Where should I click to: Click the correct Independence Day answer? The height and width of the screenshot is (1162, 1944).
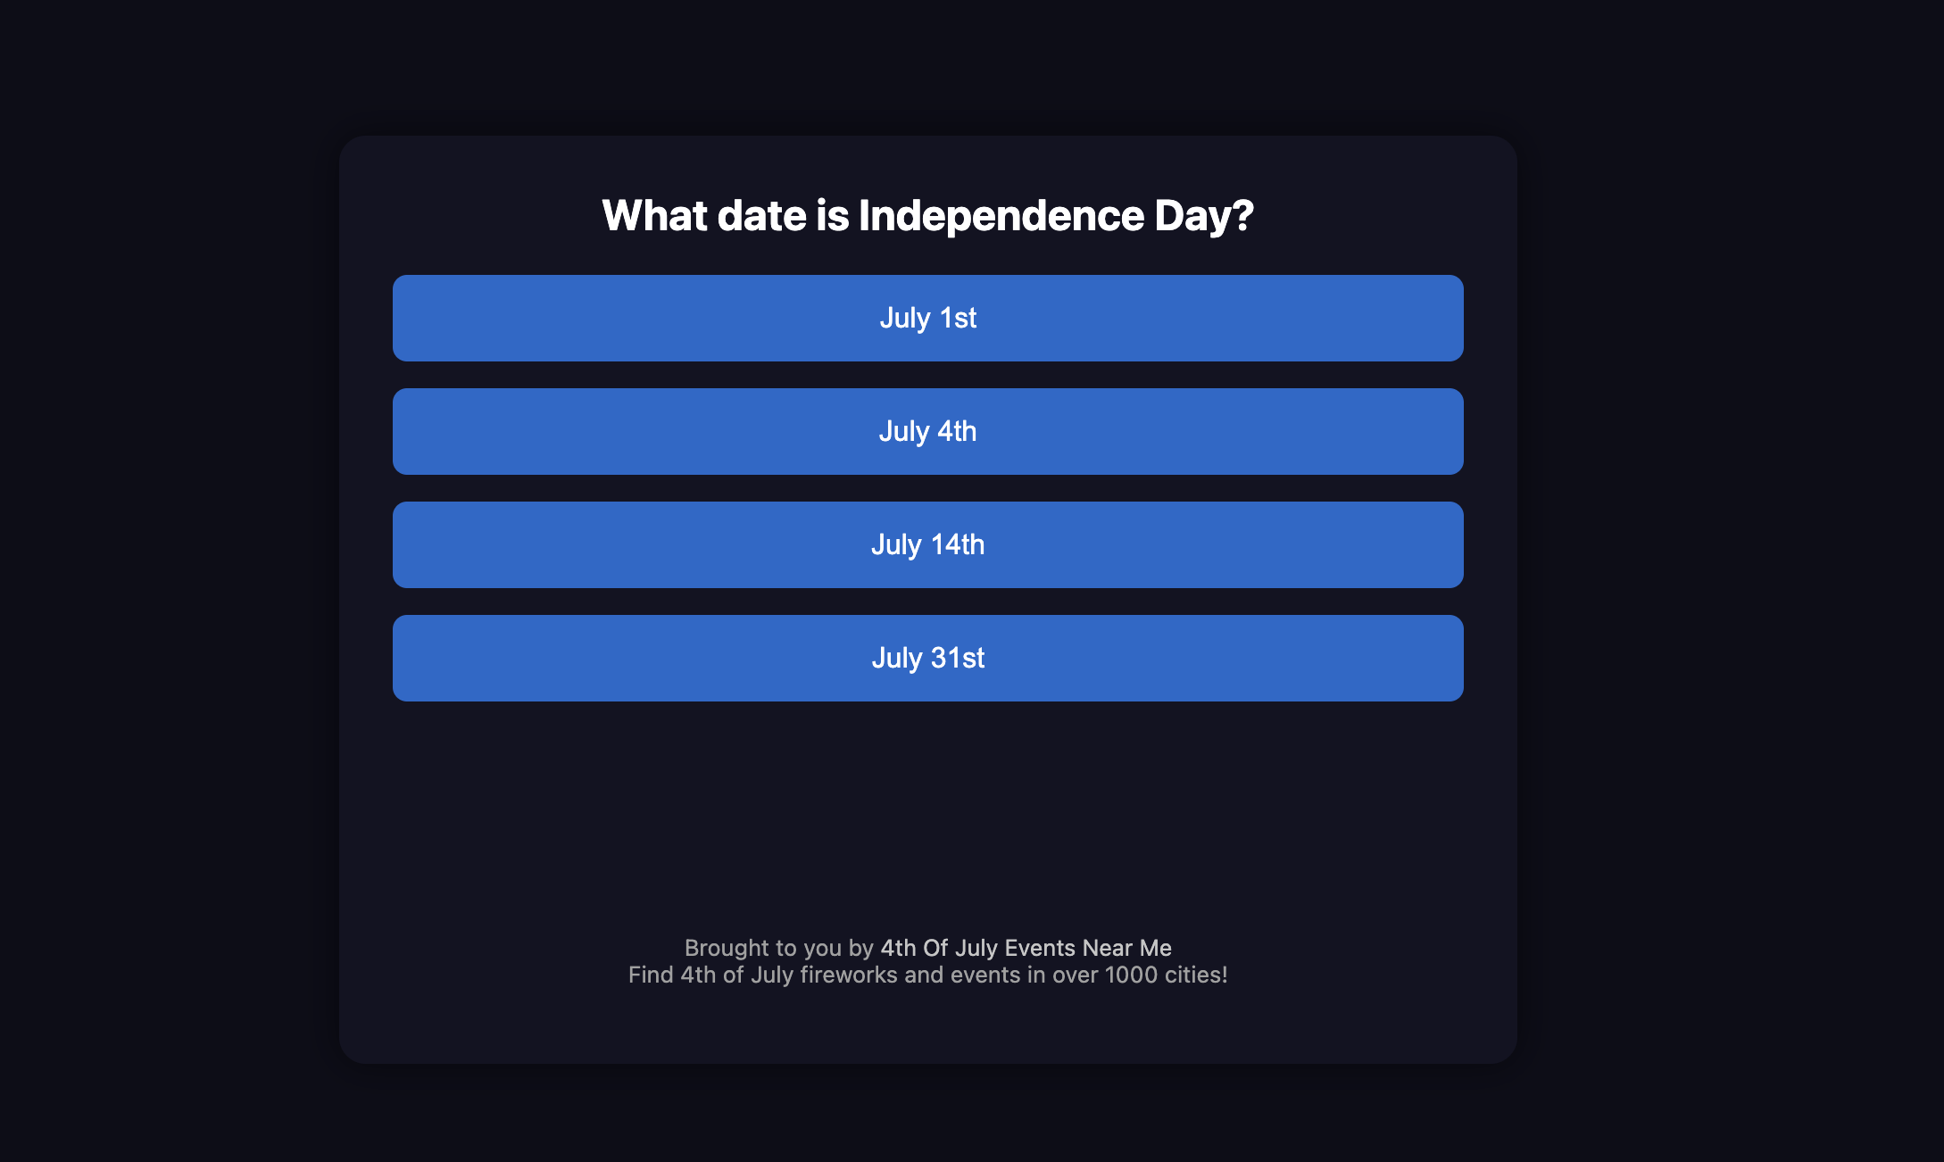coord(926,431)
